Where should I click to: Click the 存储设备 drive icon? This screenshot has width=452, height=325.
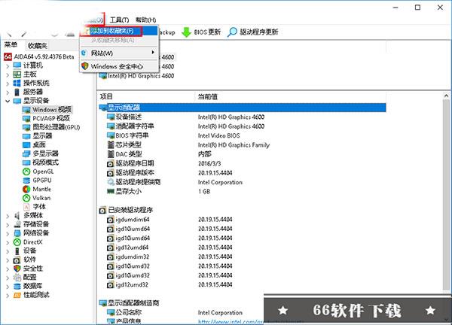pos(17,224)
